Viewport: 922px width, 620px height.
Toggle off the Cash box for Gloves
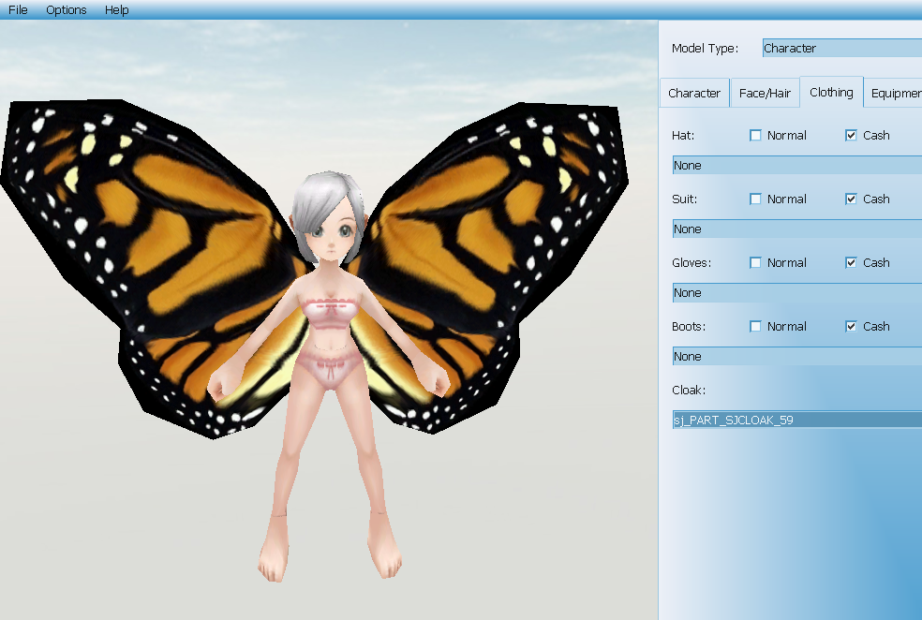coord(852,263)
